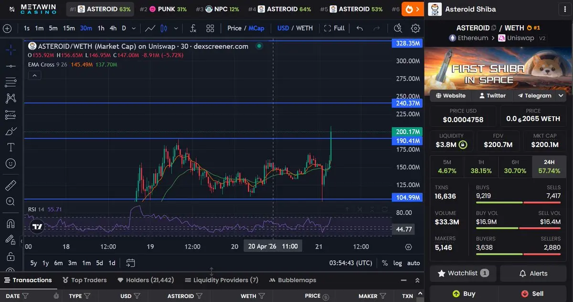The height and width of the screenshot is (302, 573).
Task: Select the brush drawing tool
Action: click(x=11, y=131)
